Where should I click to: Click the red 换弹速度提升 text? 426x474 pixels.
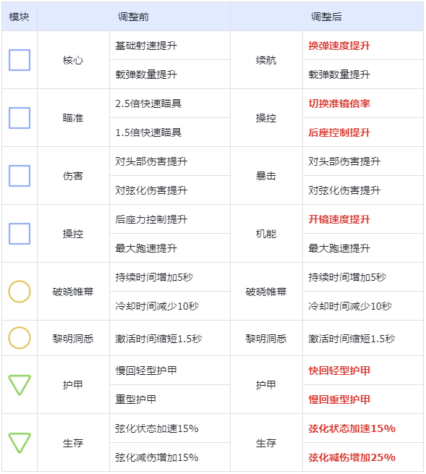[339, 46]
